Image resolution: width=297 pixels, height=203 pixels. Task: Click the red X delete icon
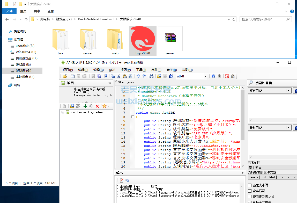97,106
